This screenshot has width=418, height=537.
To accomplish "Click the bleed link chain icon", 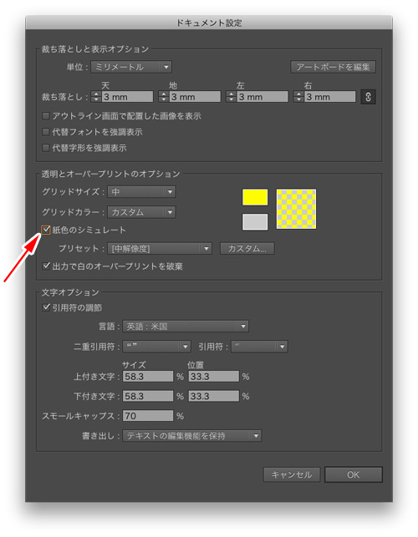I will pos(368,97).
